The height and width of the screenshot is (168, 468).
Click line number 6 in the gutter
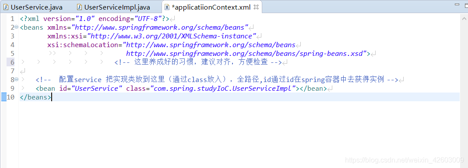tap(12, 62)
